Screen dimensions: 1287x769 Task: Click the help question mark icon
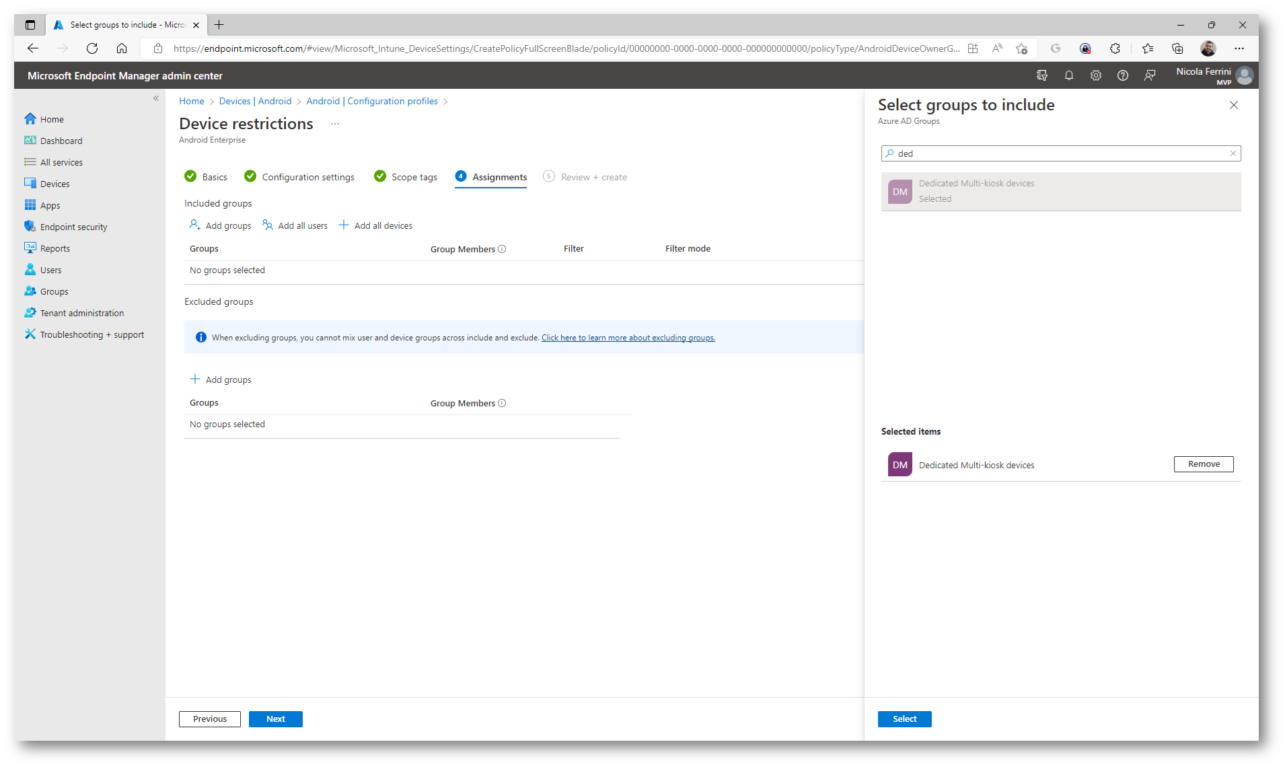(x=1122, y=75)
